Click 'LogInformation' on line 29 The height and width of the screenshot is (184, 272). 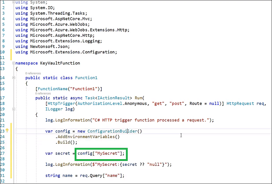click(x=73, y=165)
